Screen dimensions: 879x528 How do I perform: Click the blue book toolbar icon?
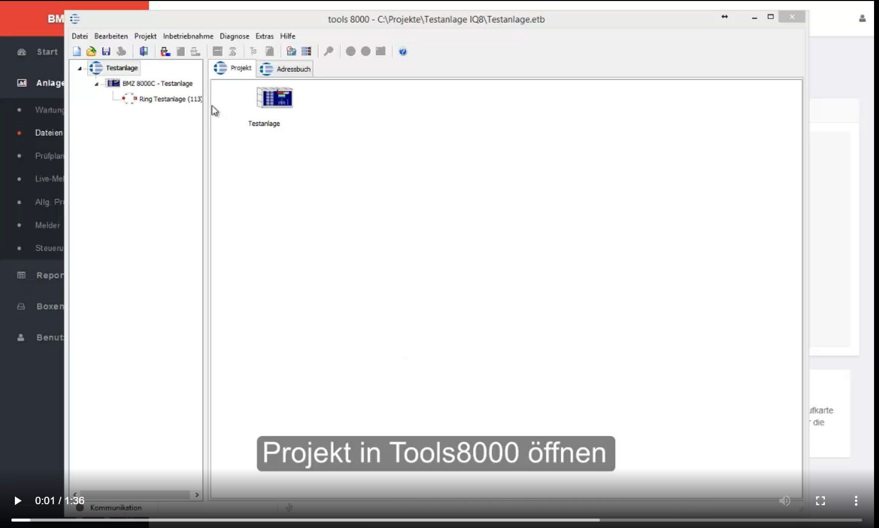point(144,51)
